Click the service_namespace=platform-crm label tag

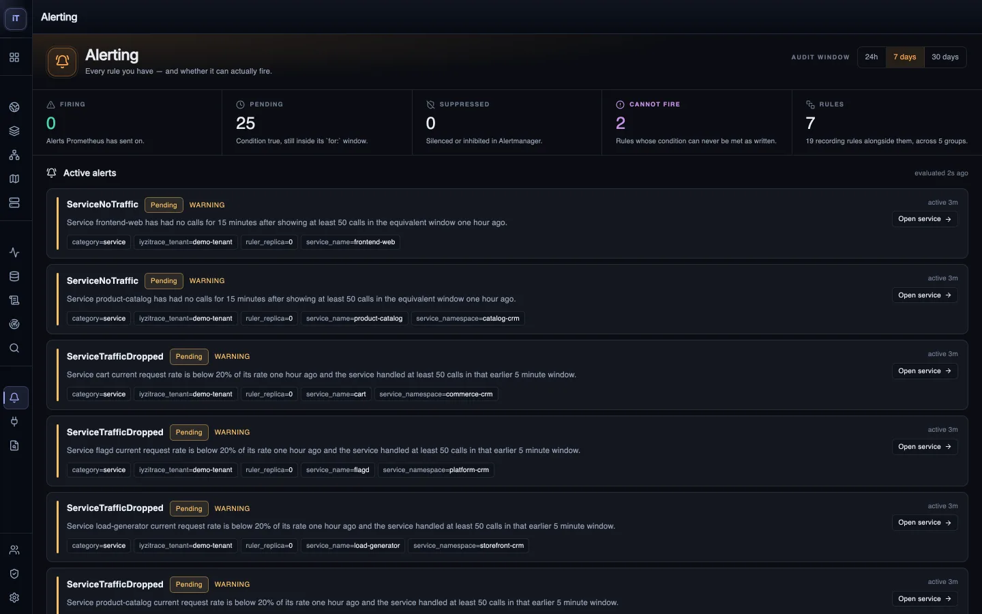click(436, 470)
